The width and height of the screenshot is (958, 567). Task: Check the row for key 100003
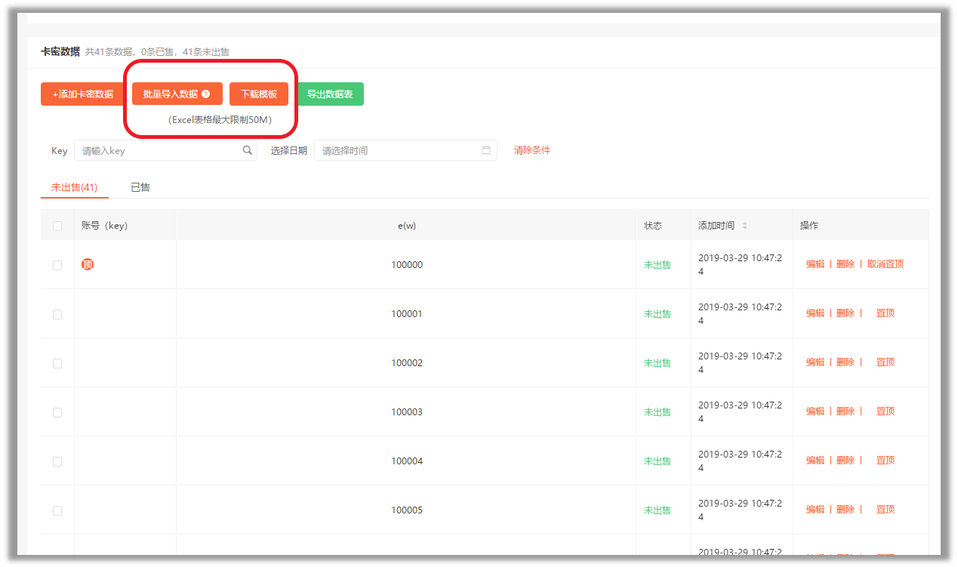[x=57, y=412]
